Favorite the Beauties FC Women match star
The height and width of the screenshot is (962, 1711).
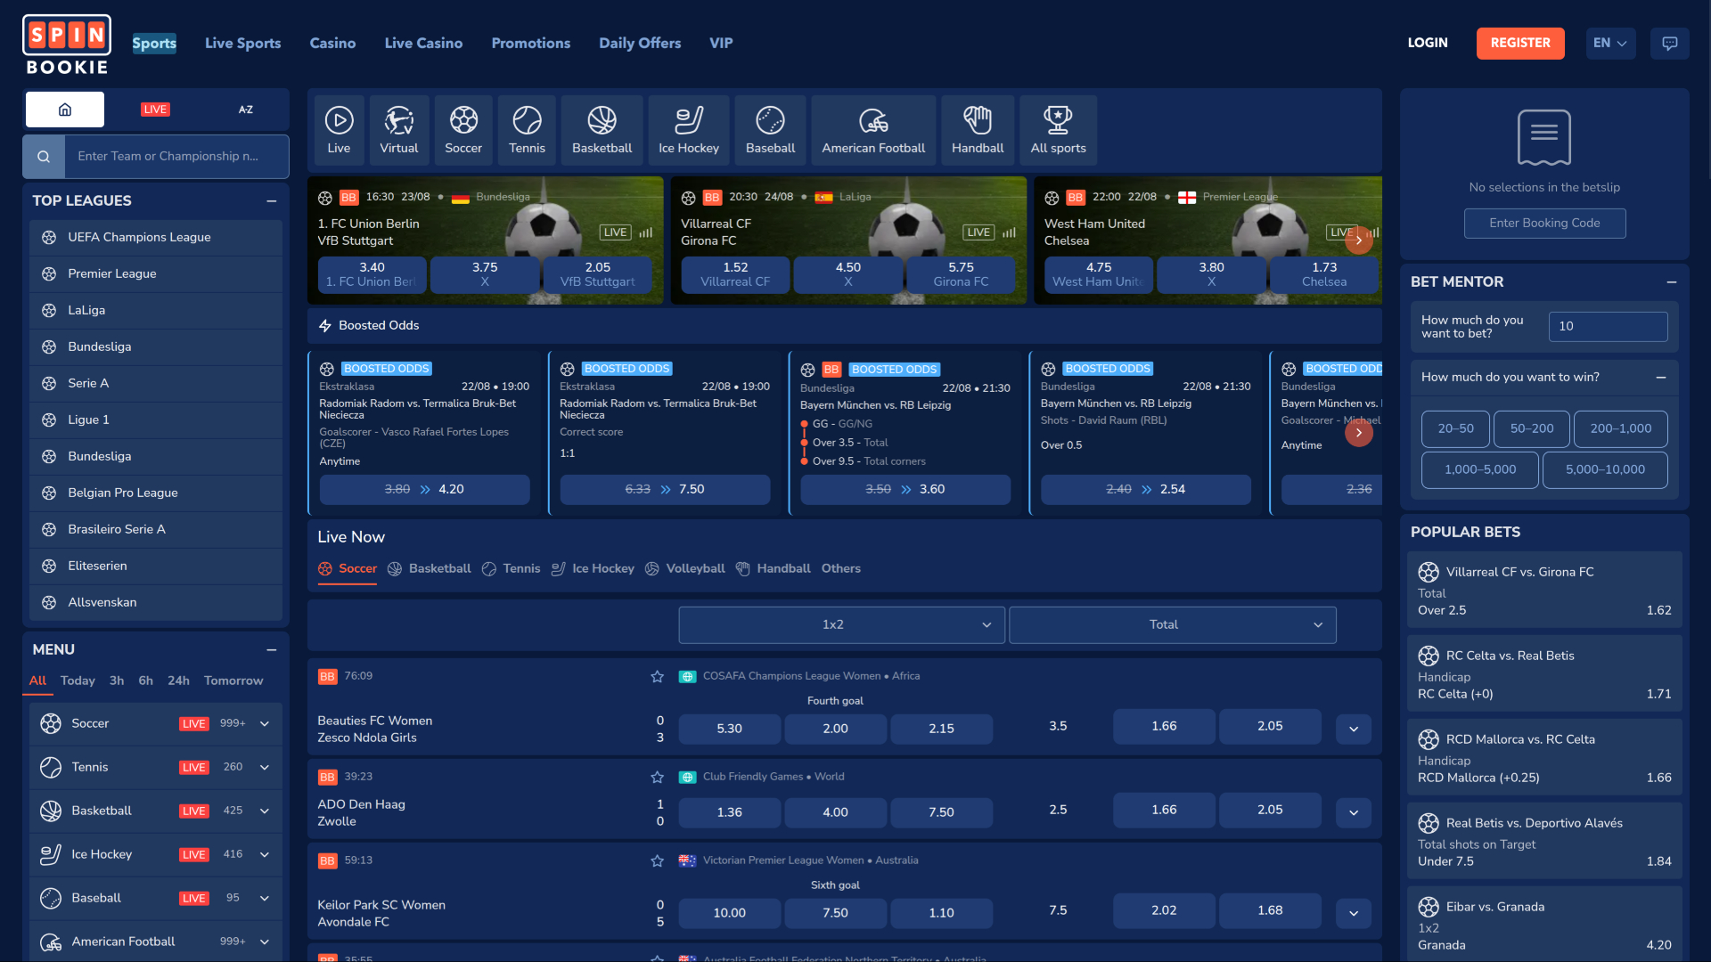[658, 677]
